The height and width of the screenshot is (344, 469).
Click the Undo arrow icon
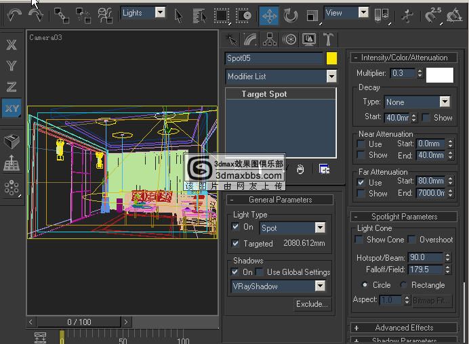tap(14, 15)
